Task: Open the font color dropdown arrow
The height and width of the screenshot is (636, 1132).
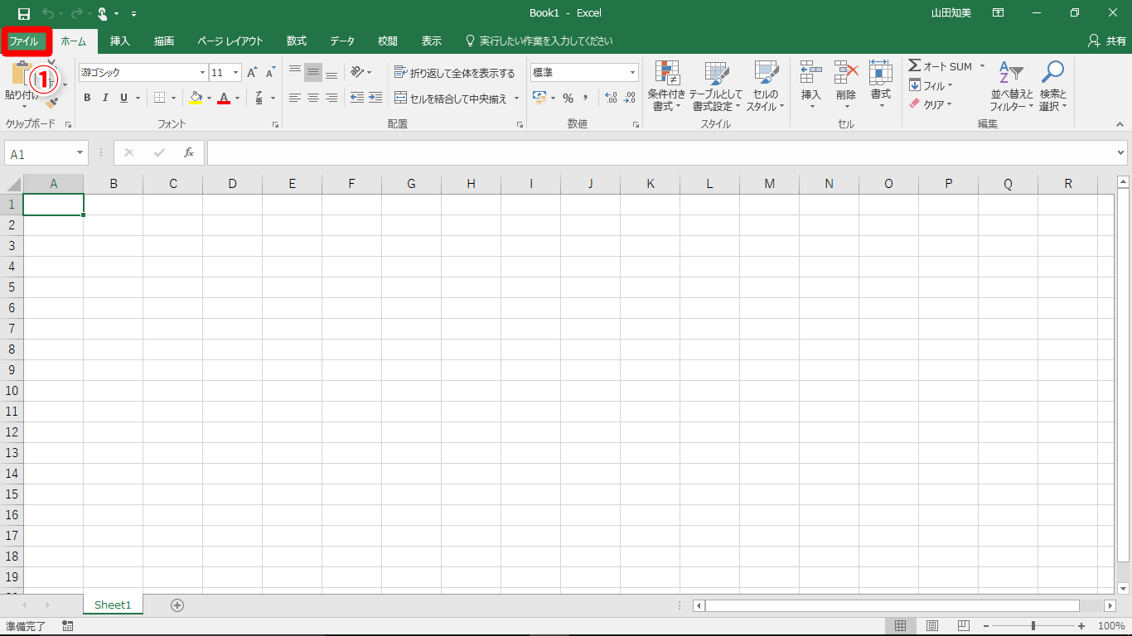Action: pos(237,98)
